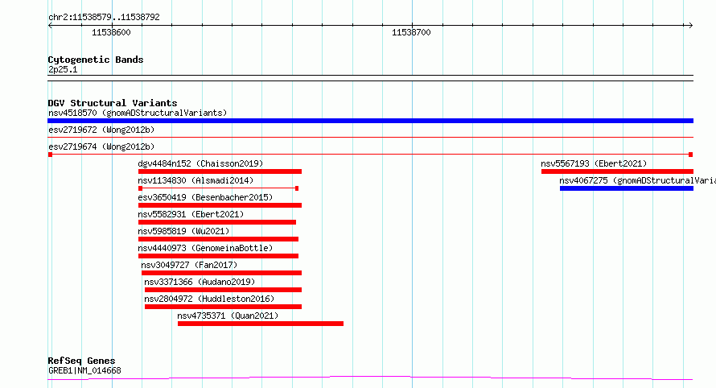This screenshot has height=388, width=716.
Task: Select the red nsv3371366 variant bar
Action: tap(223, 290)
